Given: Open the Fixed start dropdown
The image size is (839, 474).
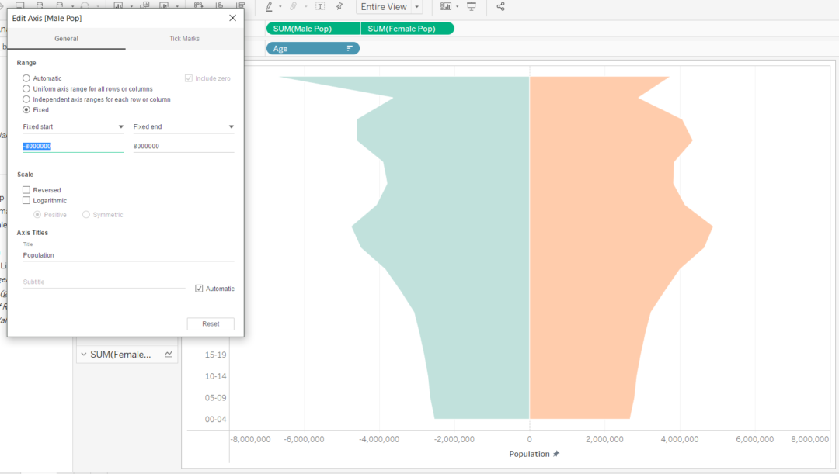Looking at the screenshot, I should click(x=118, y=126).
